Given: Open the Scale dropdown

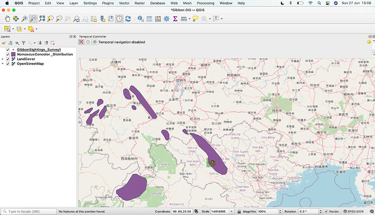Looking at the screenshot, I should (x=232, y=211).
